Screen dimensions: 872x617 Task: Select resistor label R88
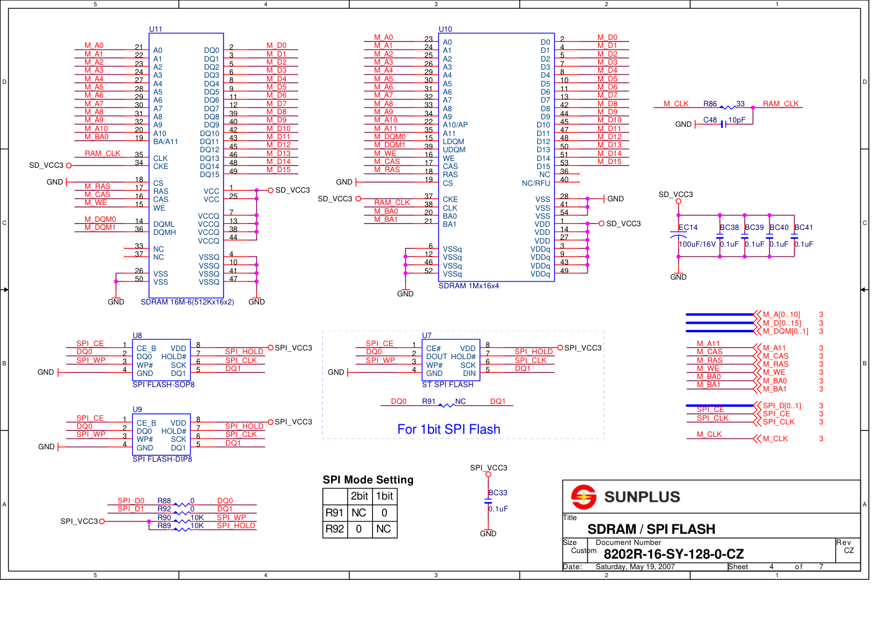(164, 501)
